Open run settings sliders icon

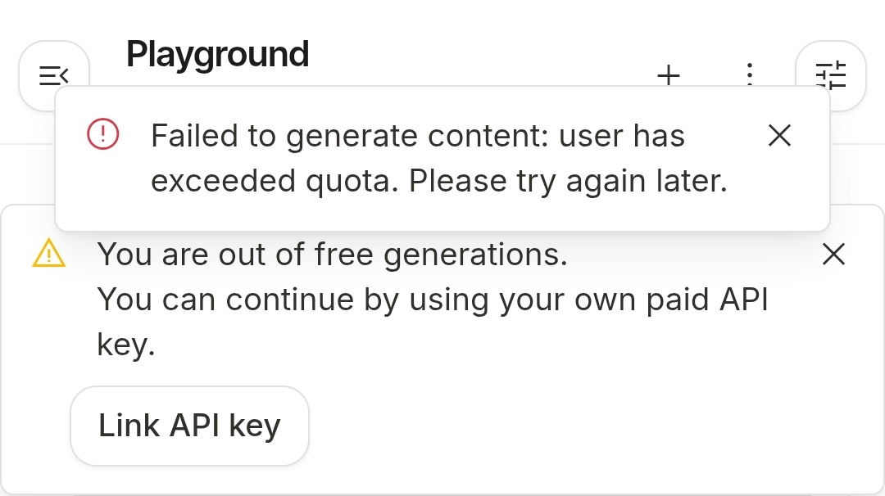(x=831, y=75)
